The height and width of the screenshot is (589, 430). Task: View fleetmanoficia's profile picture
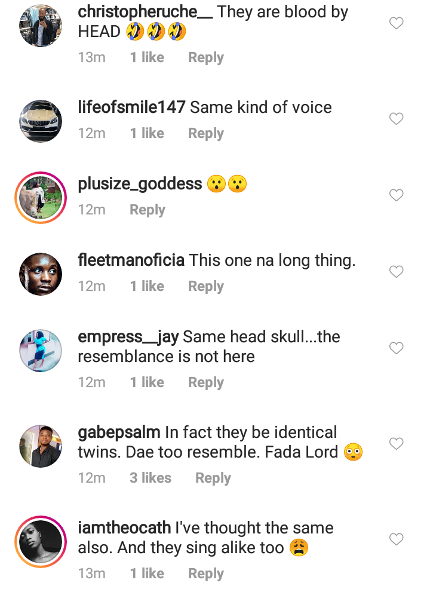click(41, 274)
